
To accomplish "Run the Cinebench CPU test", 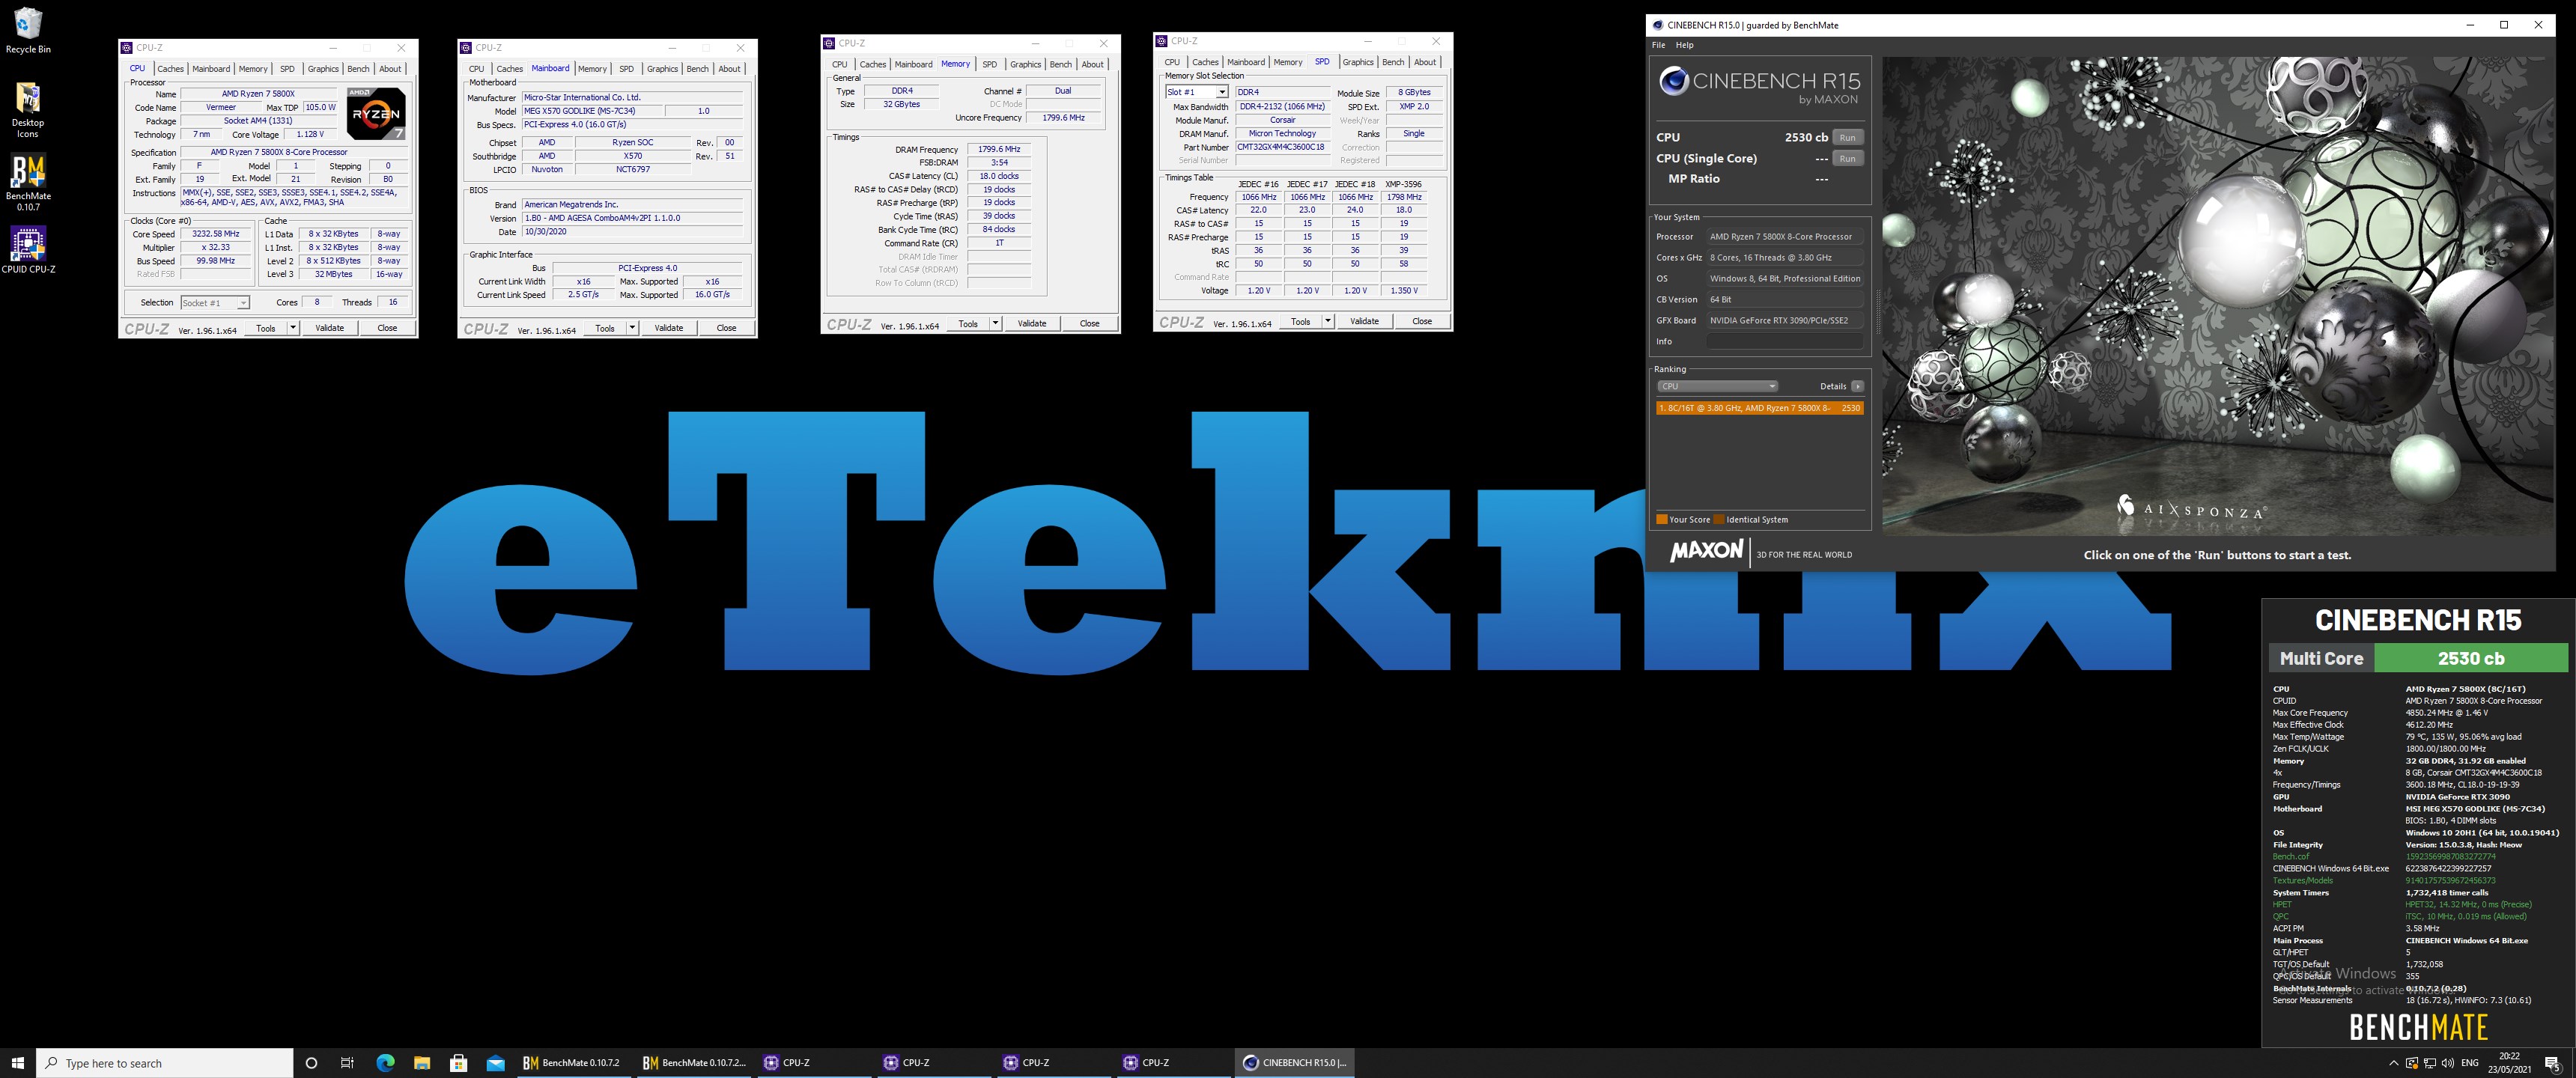I will pyautogui.click(x=1847, y=137).
